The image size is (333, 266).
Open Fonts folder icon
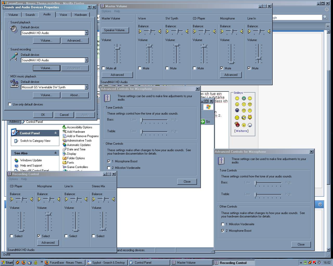coord(65,163)
